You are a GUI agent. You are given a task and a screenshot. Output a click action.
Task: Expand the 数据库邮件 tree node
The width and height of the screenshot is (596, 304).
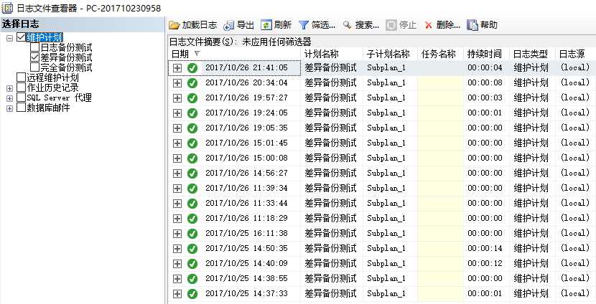(x=10, y=108)
